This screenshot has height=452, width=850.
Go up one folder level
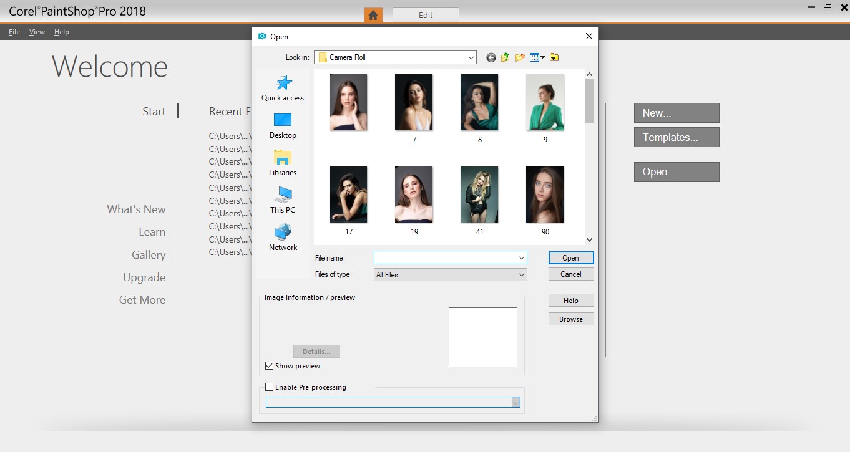click(x=505, y=57)
